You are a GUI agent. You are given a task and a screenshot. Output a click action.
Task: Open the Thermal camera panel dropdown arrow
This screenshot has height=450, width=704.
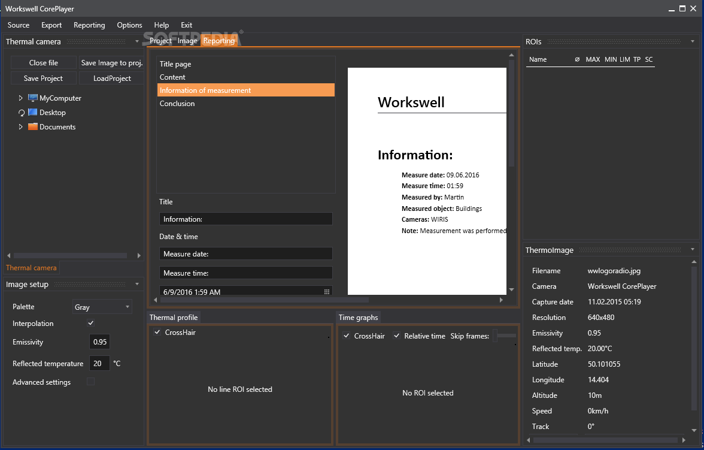point(137,41)
